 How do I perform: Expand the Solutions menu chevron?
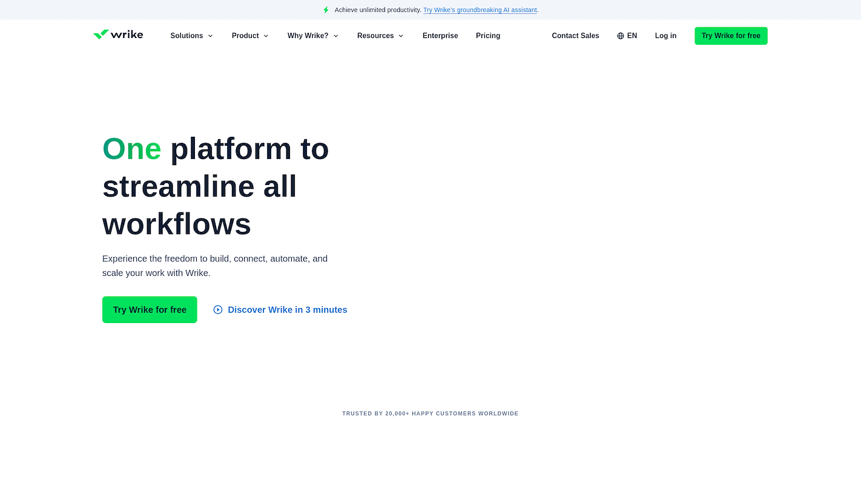coord(210,36)
